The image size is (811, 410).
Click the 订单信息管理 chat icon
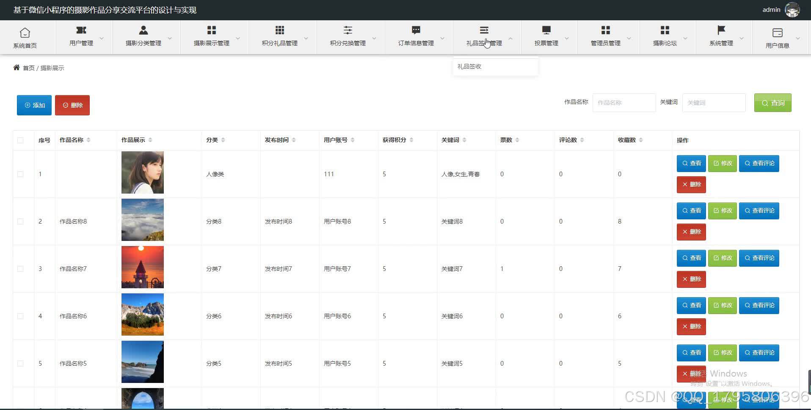click(416, 30)
